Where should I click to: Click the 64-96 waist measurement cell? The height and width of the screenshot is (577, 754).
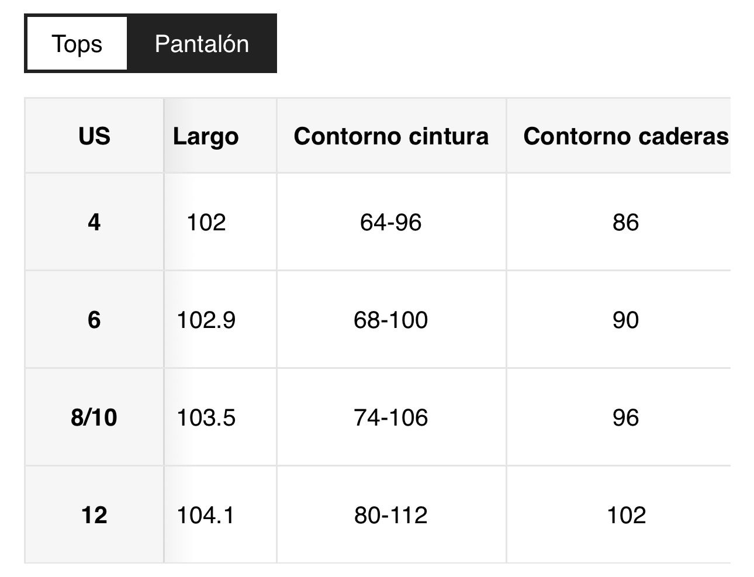tap(391, 222)
